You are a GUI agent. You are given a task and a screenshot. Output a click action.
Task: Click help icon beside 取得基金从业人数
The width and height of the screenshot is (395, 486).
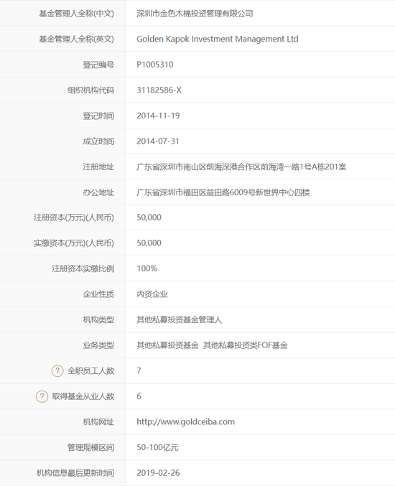click(x=42, y=396)
